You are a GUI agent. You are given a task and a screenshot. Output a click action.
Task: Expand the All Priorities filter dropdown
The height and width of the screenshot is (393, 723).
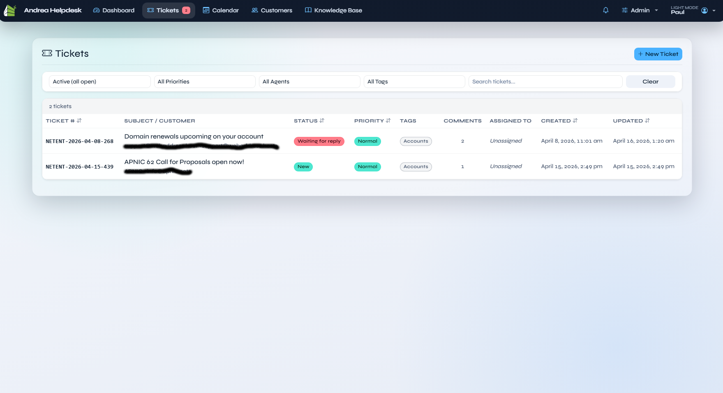204,82
